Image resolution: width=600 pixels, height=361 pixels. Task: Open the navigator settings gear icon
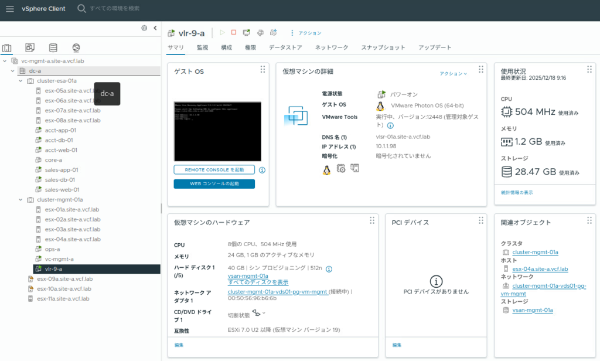144,28
